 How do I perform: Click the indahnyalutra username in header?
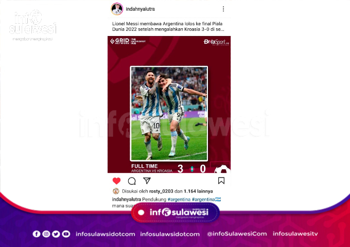click(x=140, y=9)
